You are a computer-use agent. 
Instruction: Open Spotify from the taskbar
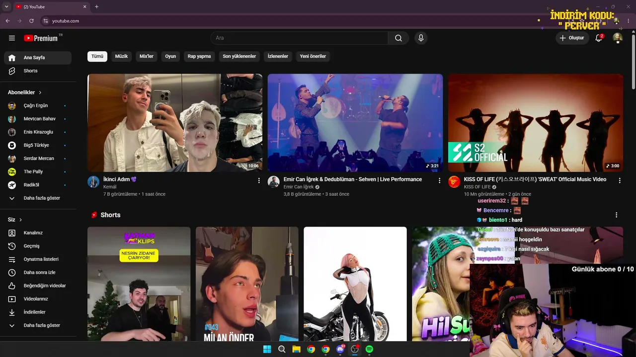pos(369,349)
